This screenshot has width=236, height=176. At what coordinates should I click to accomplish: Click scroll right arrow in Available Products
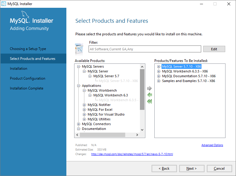pyautogui.click(x=137, y=135)
